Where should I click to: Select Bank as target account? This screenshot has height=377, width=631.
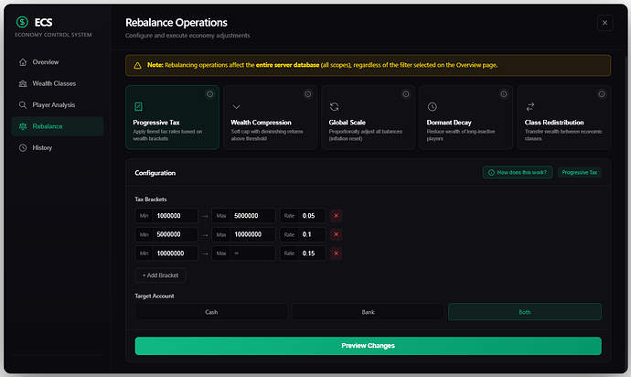[x=368, y=312]
